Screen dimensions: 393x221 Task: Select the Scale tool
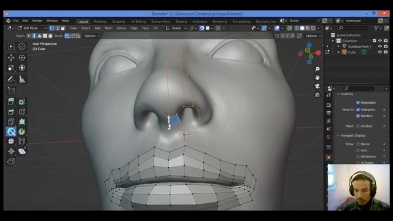click(11, 68)
